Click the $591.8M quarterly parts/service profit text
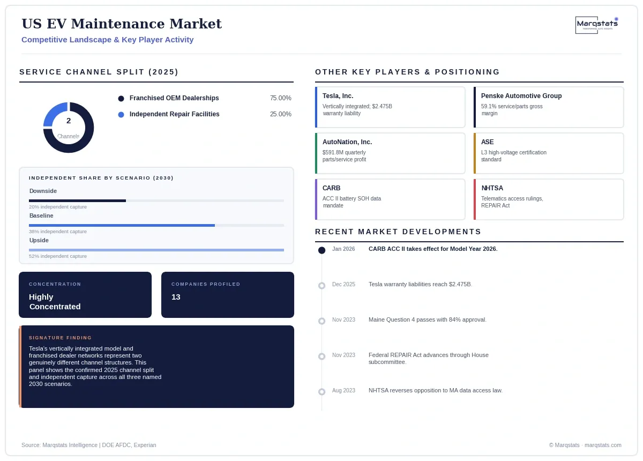The height and width of the screenshot is (461, 643). (x=345, y=156)
